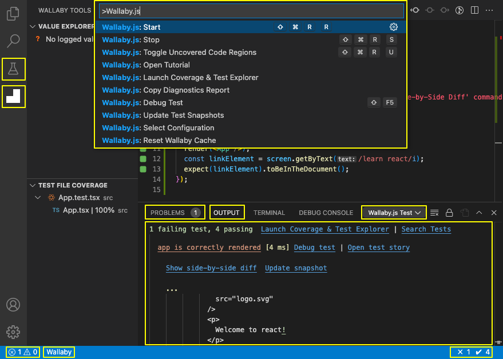
Task: Click the gear icon on Wallaby.js: Start row
Action: [393, 27]
